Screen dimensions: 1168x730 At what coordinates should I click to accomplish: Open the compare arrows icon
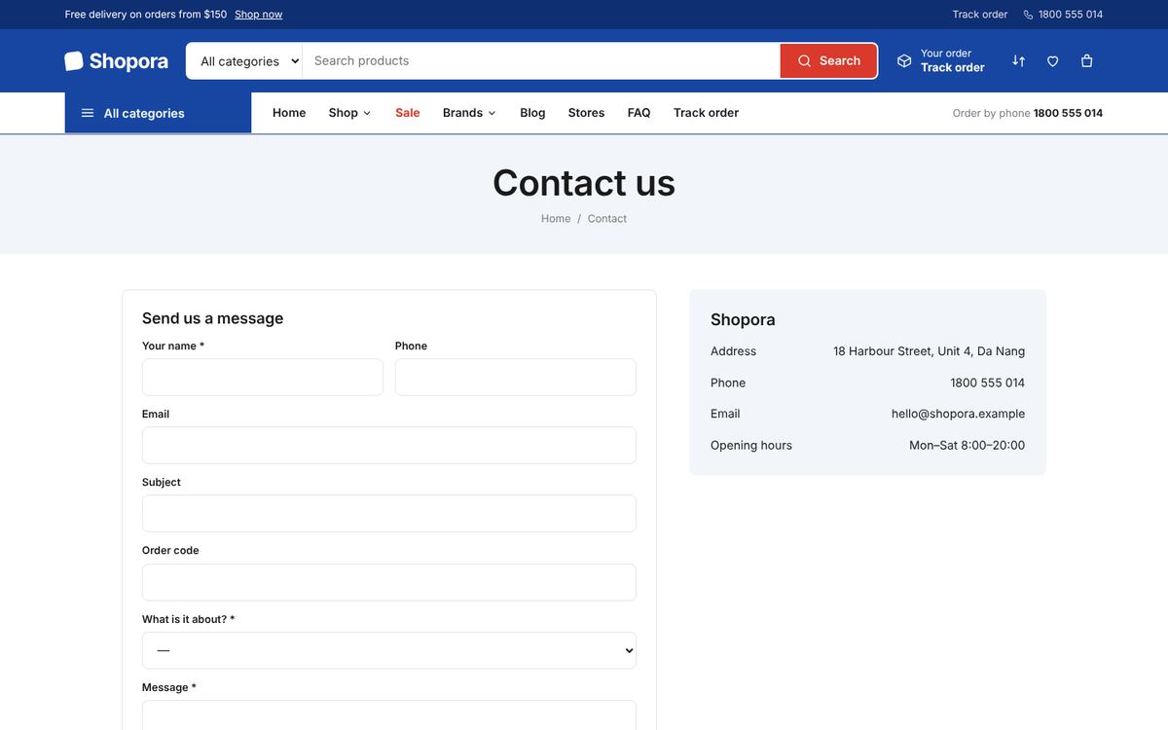[1018, 60]
